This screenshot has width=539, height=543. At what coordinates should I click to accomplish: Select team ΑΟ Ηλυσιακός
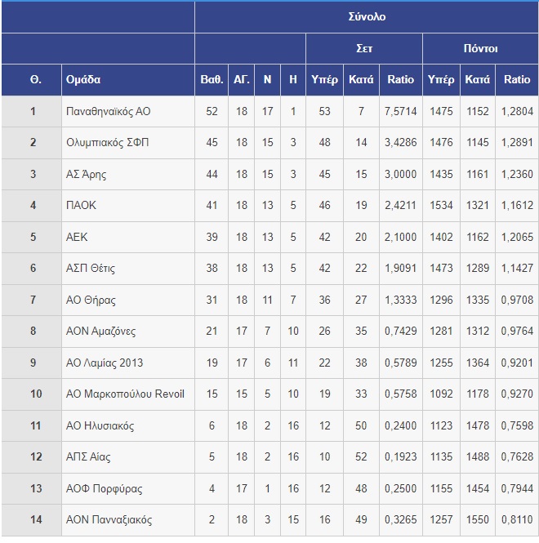tap(100, 425)
